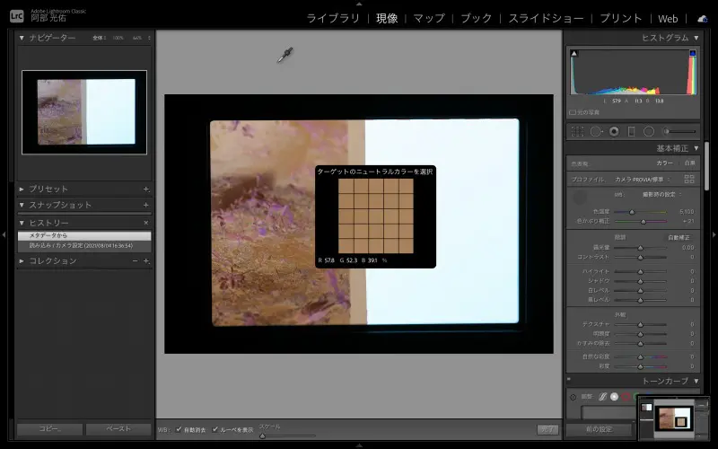This screenshot has width=718, height=449.
Task: Expand the プリセット panel
Action: coord(22,189)
